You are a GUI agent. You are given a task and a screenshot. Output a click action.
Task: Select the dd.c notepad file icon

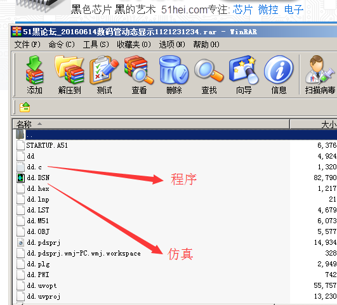click(x=21, y=167)
